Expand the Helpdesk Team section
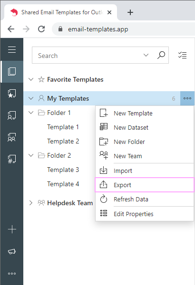The image size is (195, 285). pos(31,203)
